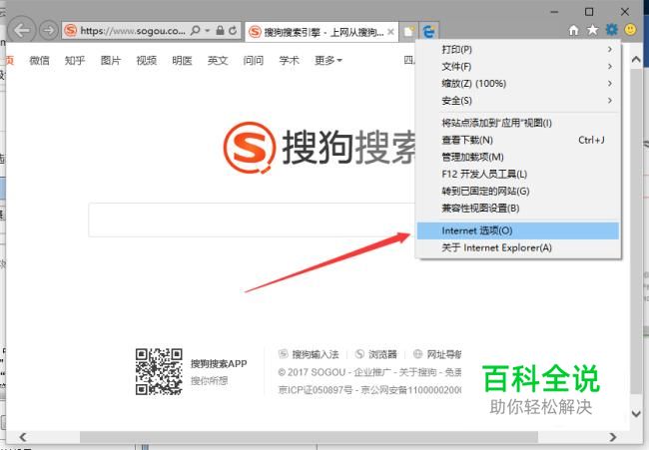The height and width of the screenshot is (450, 649).
Task: Open the 企业推广 footer link
Action: 372,372
